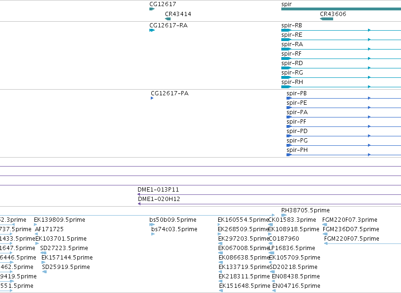Select the EK218311.5prime EST

pos(221,281)
